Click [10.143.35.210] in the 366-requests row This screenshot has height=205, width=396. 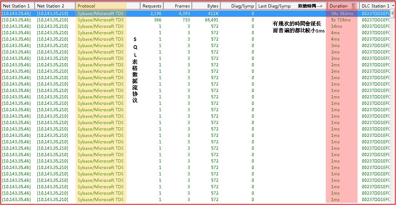pyautogui.click(x=52, y=20)
